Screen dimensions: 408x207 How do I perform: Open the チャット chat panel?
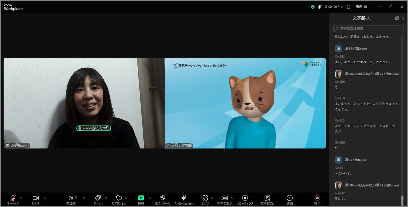coord(98,200)
